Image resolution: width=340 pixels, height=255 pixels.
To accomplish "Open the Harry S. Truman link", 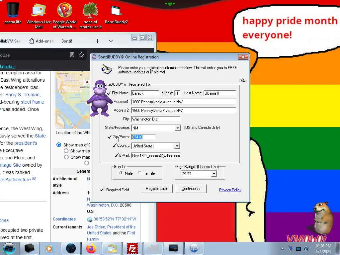I will (x=23, y=95).
